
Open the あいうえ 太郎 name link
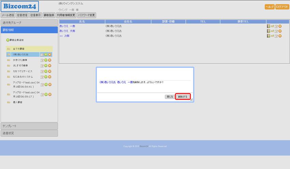[67, 31]
